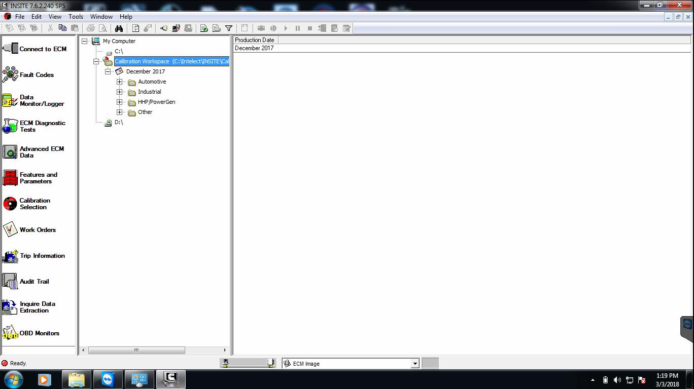Open the View menu
Viewport: 694px width, 389px height.
(x=55, y=17)
